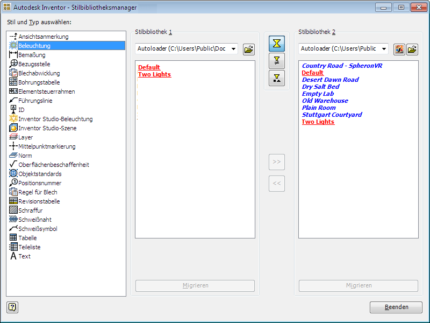Click the << copy to library 1 button
Screen dimensions: 430x323
(277, 184)
